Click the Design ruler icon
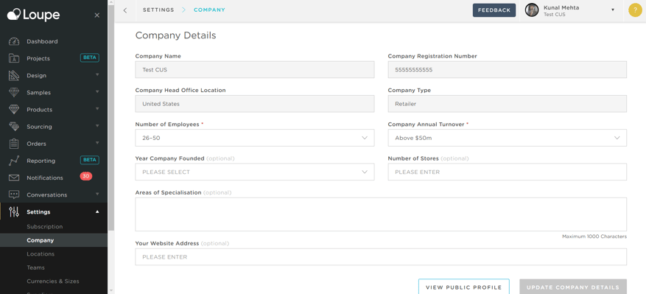This screenshot has height=294, width=646. [x=14, y=75]
